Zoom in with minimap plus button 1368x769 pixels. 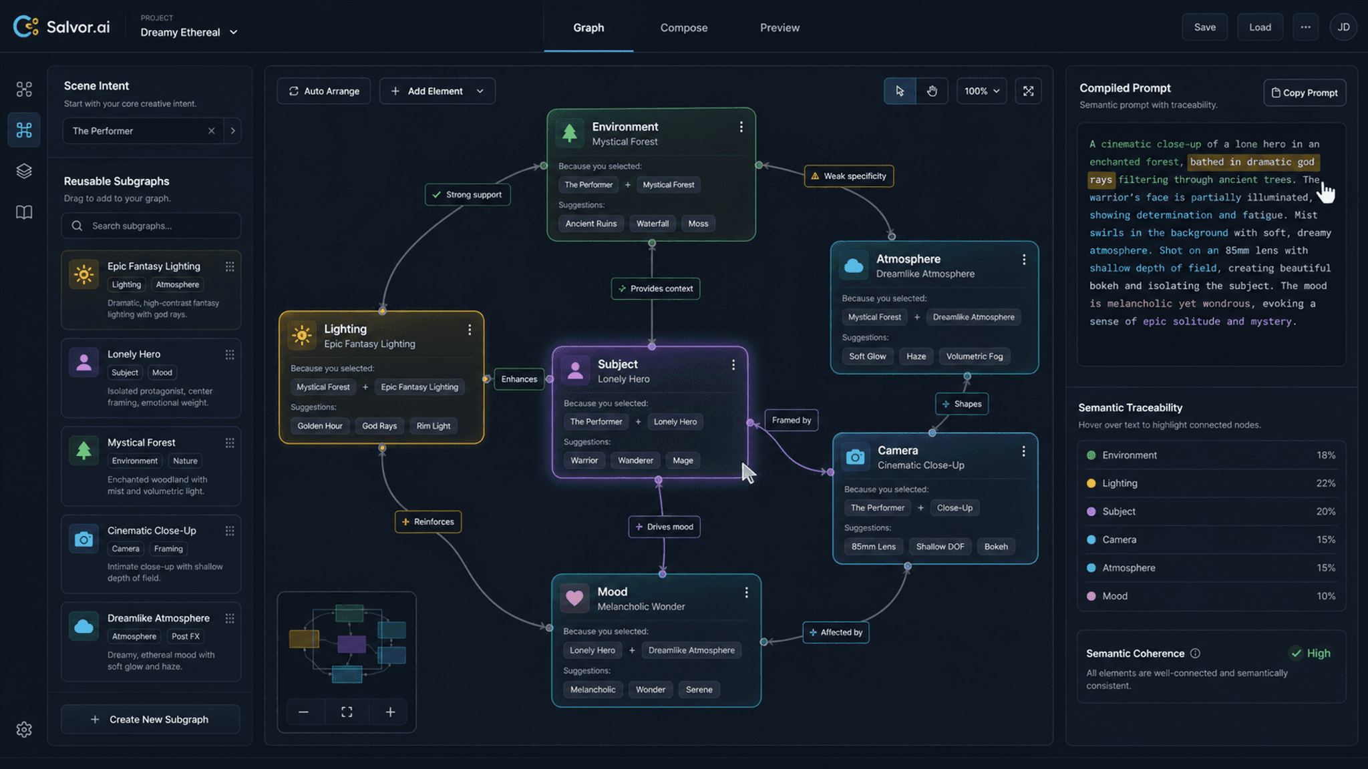pos(390,712)
